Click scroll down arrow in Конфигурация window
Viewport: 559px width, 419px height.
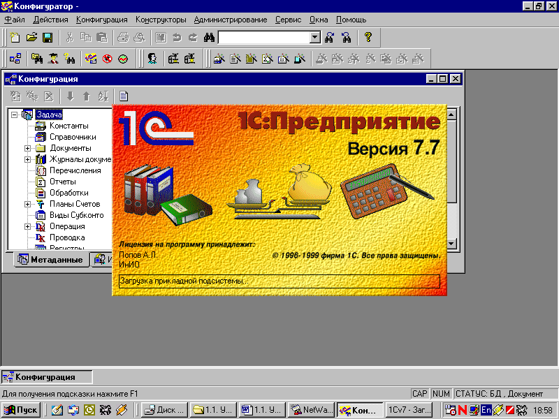pyautogui.click(x=451, y=244)
